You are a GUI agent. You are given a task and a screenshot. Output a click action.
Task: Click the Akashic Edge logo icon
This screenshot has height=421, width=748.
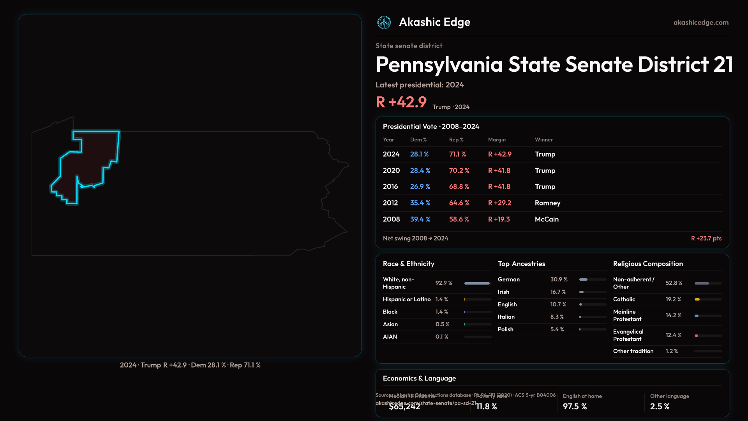pyautogui.click(x=384, y=23)
